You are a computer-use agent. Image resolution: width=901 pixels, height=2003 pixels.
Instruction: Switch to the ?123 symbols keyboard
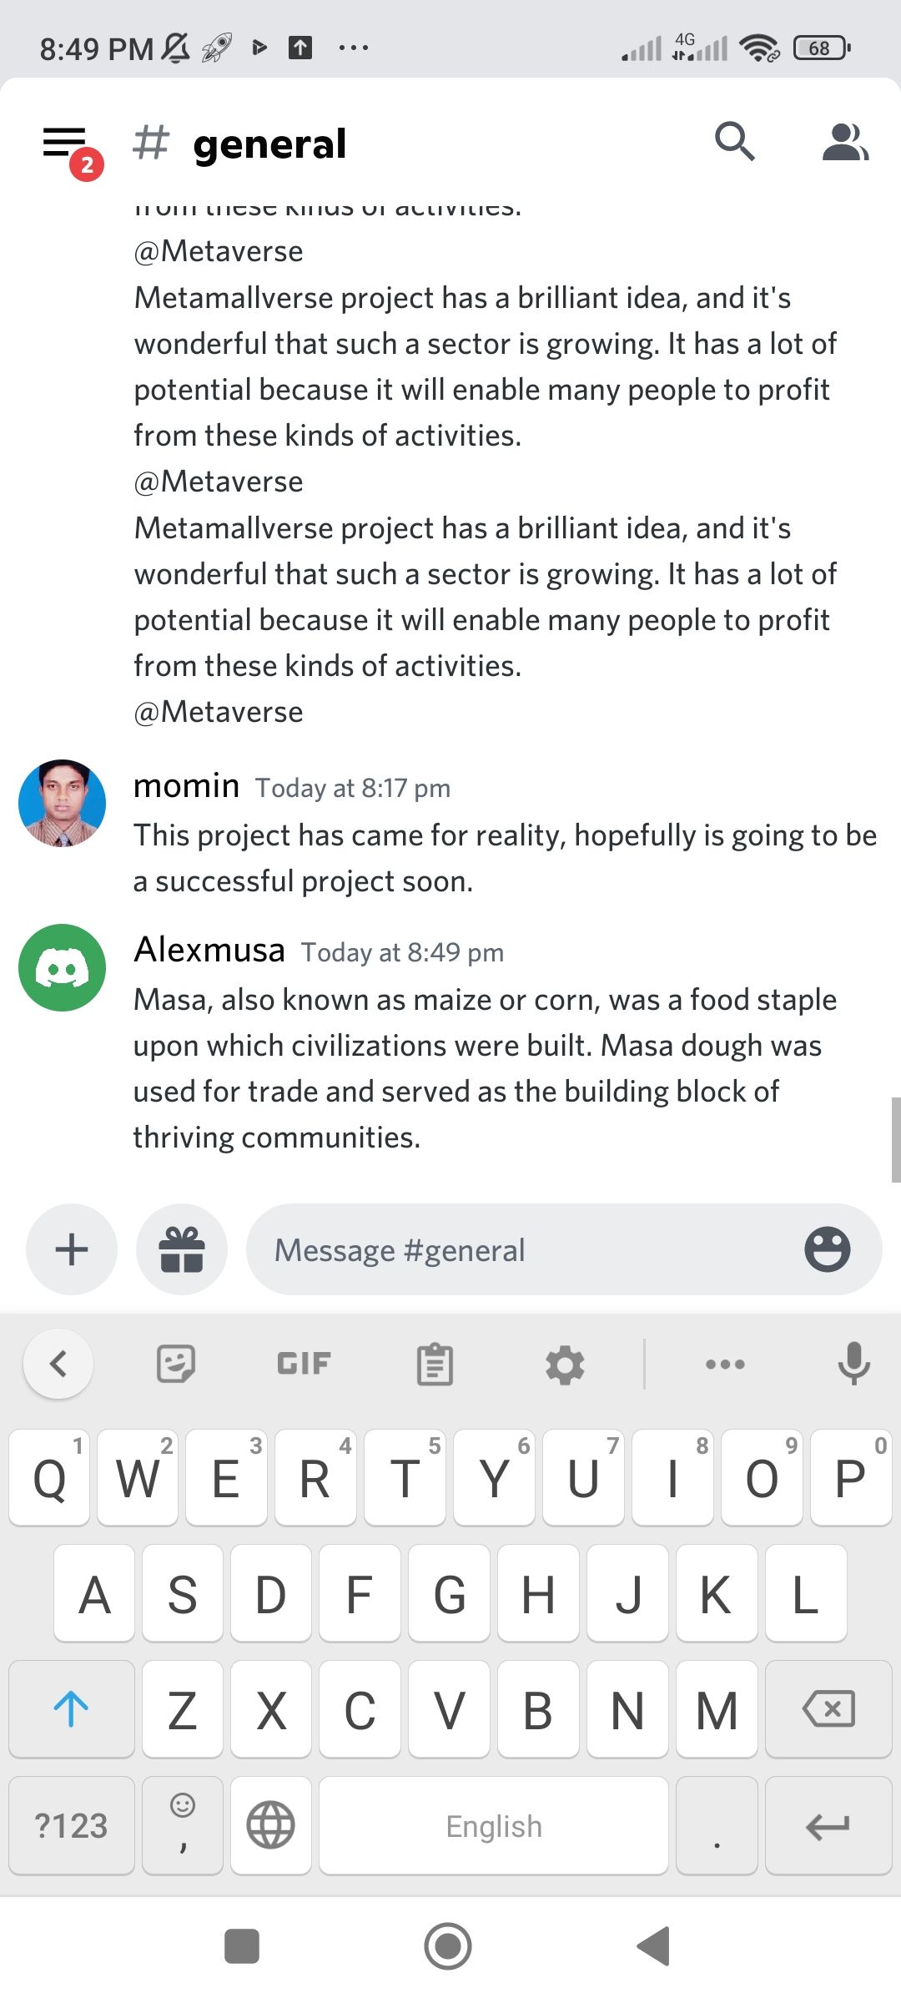pyautogui.click(x=72, y=1825)
